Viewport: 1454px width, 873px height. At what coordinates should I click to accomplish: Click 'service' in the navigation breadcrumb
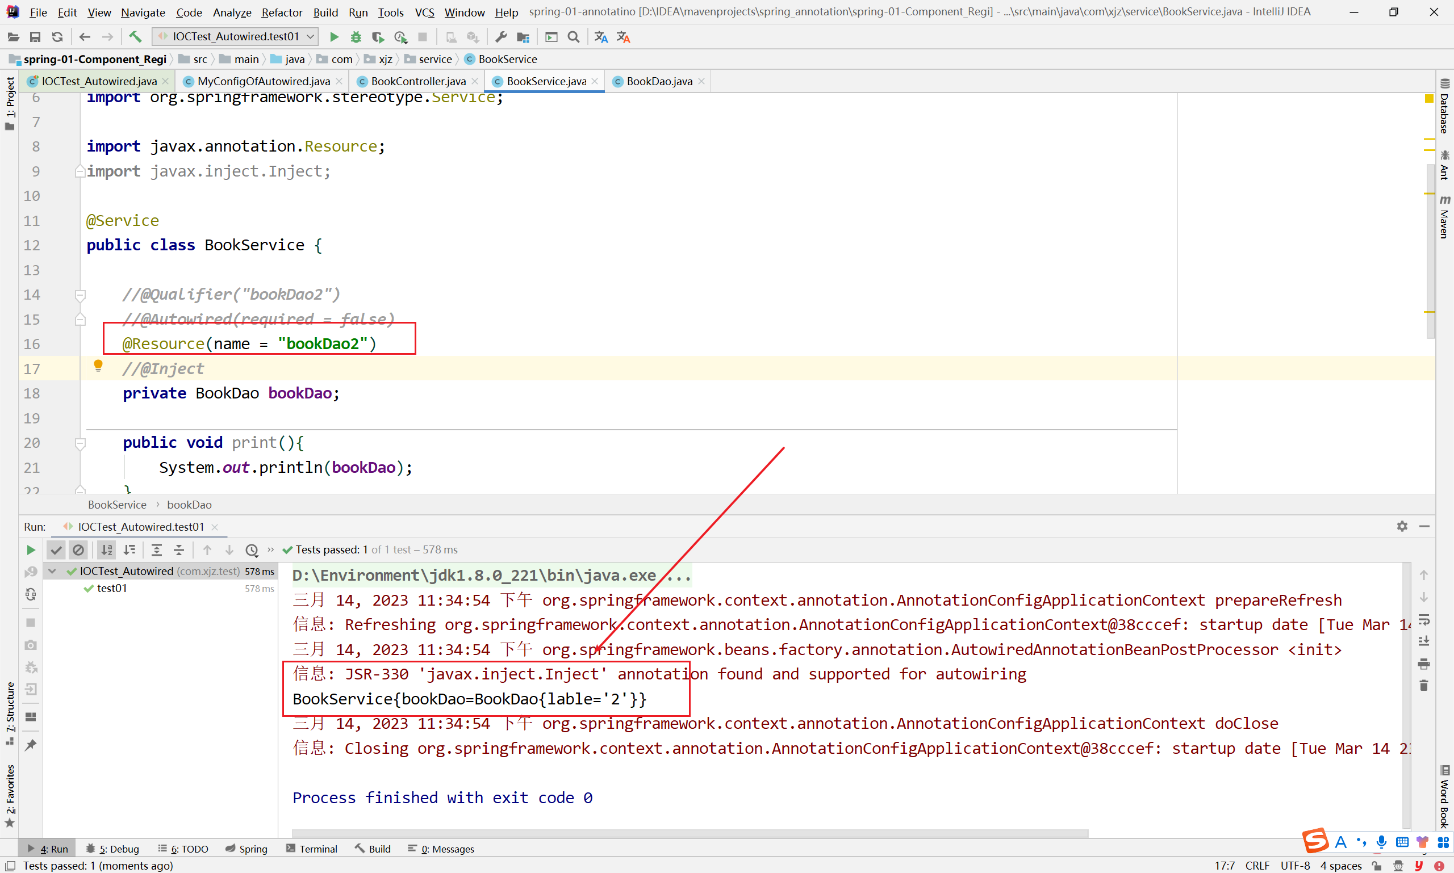click(x=435, y=59)
